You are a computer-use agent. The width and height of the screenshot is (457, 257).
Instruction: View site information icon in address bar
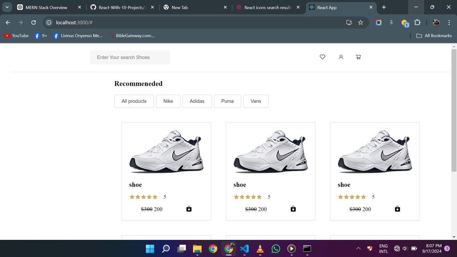pyautogui.click(x=49, y=22)
